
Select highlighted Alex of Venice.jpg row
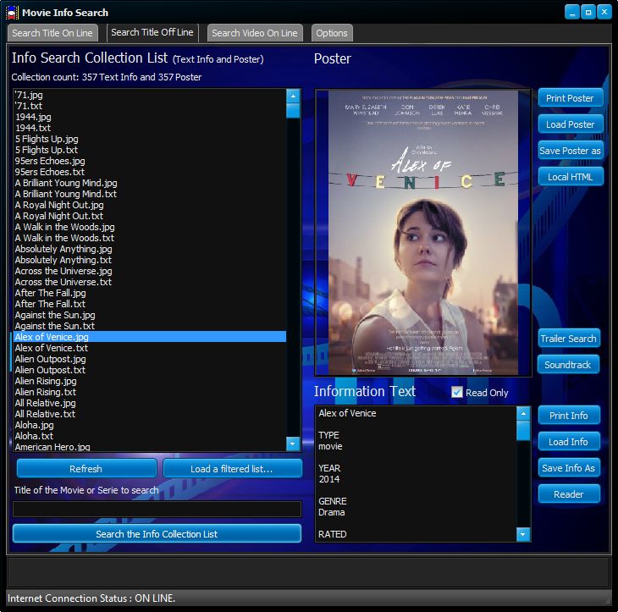pyautogui.click(x=150, y=337)
